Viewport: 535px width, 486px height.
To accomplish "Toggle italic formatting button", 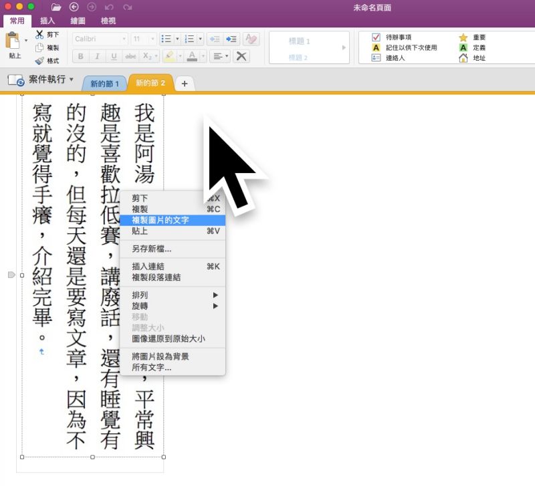I will 97,56.
